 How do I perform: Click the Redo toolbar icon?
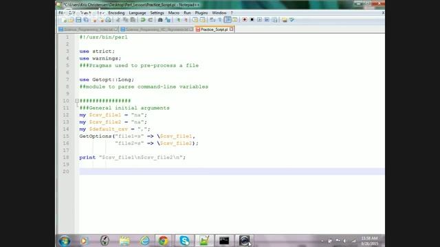coord(151,20)
